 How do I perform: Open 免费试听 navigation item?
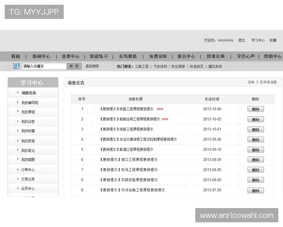[158, 56]
